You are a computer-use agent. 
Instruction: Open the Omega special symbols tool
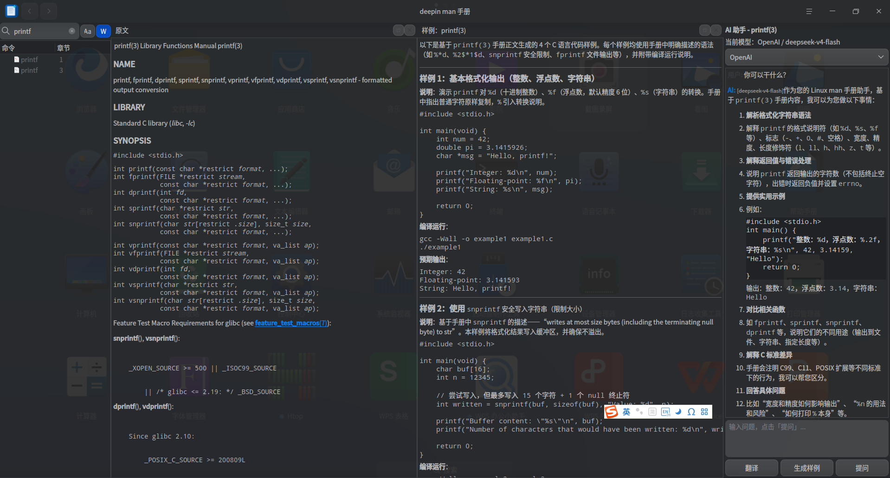[691, 412]
